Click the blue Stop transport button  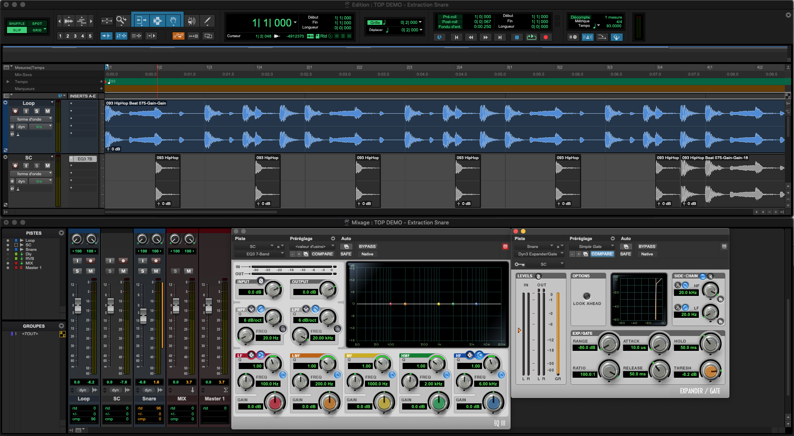pos(517,37)
